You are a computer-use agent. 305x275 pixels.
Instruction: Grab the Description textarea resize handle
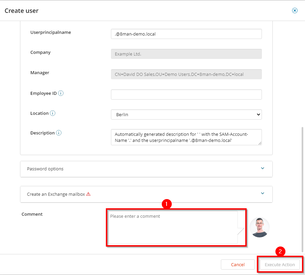[260, 143]
